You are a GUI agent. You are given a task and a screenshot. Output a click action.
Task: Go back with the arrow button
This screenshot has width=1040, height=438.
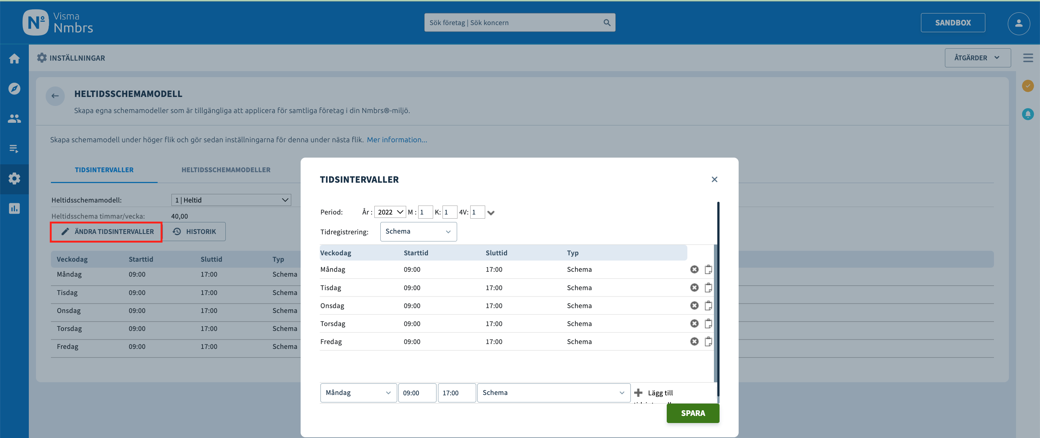55,96
